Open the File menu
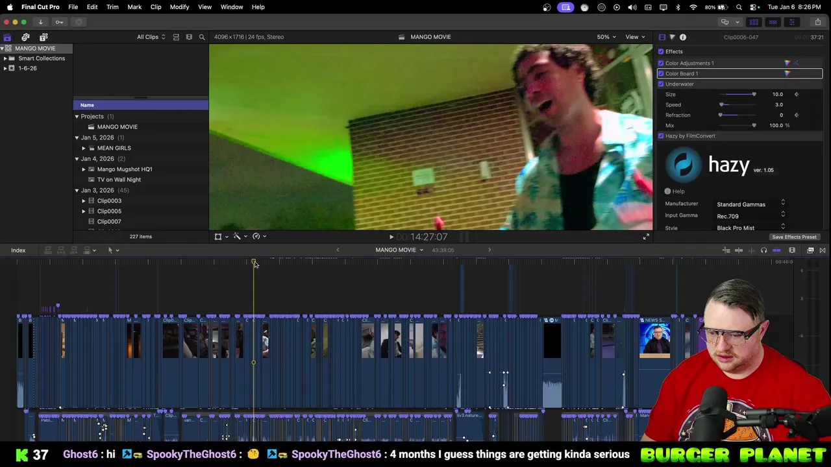 [x=73, y=6]
